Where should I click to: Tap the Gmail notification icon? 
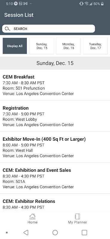tap(25, 4)
